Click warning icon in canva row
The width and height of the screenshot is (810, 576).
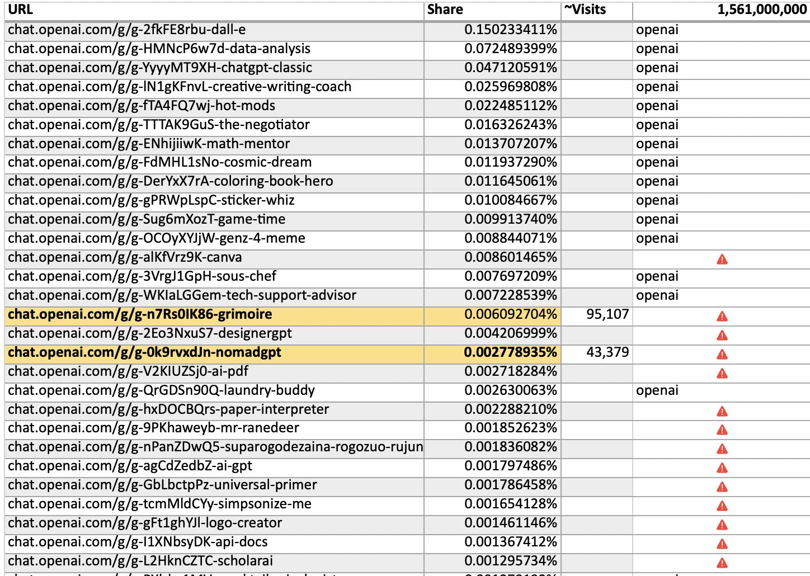point(722,259)
